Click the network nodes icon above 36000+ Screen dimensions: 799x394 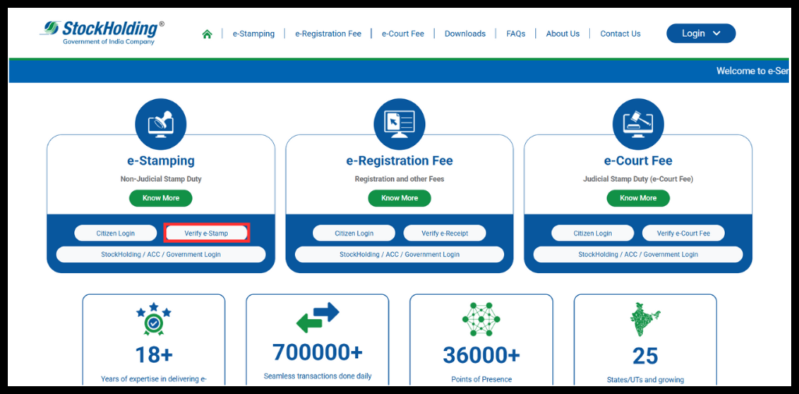tap(481, 318)
